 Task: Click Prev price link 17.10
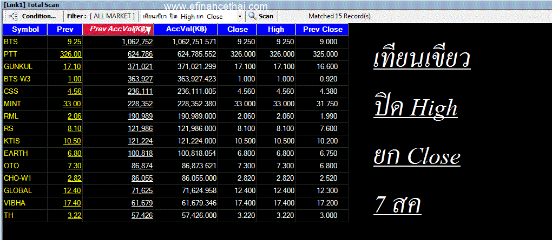[x=73, y=67]
